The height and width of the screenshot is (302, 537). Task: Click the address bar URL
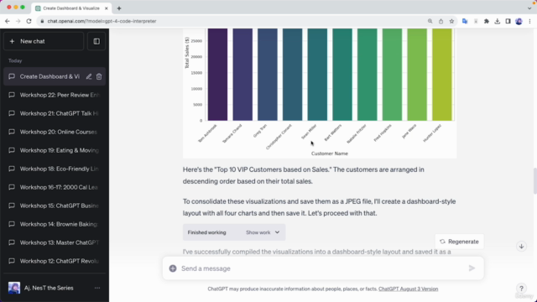(x=102, y=21)
